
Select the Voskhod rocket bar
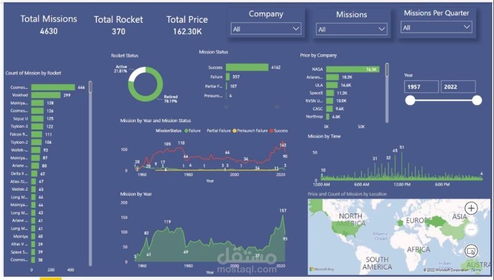tap(46, 95)
